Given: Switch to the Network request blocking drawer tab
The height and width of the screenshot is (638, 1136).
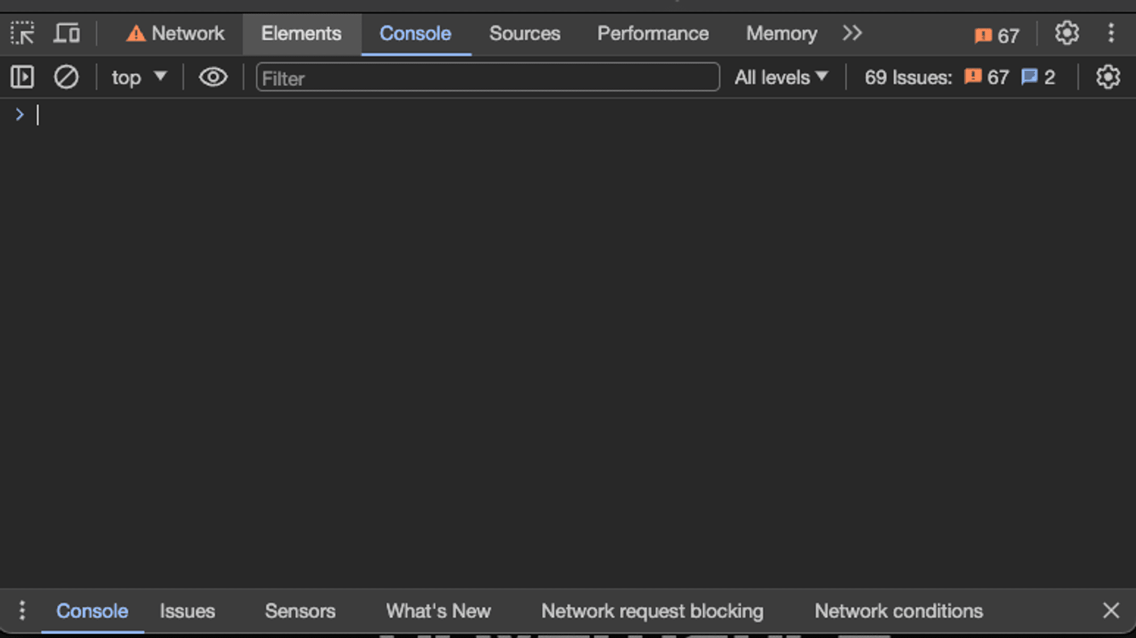Looking at the screenshot, I should [652, 611].
